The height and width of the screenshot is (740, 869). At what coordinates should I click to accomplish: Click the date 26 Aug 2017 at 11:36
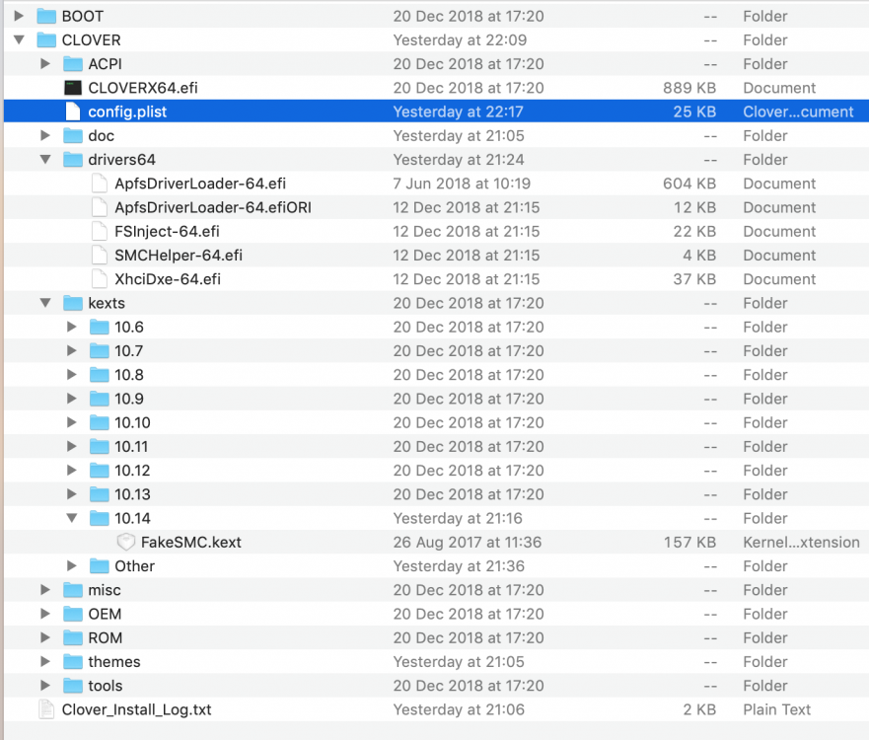[x=468, y=542]
